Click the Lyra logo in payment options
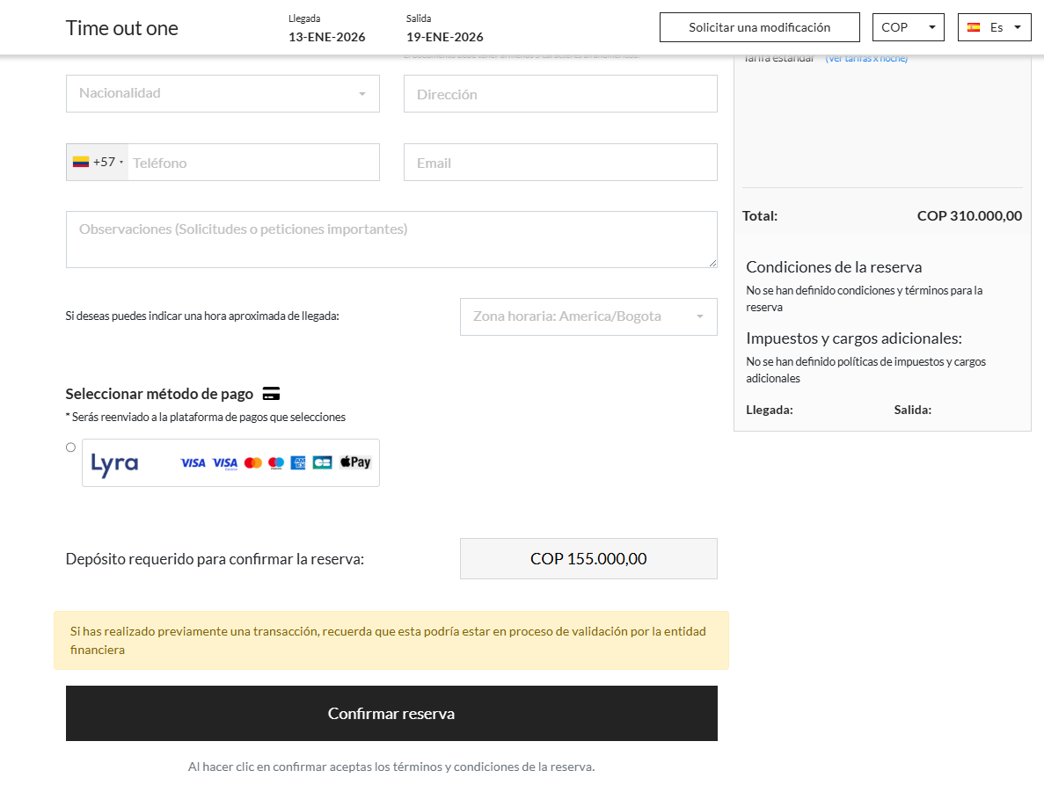The width and height of the screenshot is (1044, 785). (x=115, y=463)
